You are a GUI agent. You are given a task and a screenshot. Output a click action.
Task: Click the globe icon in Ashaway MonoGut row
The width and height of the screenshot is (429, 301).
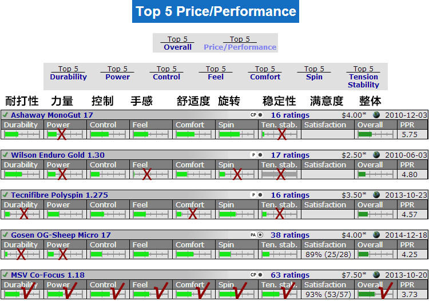(x=376, y=115)
